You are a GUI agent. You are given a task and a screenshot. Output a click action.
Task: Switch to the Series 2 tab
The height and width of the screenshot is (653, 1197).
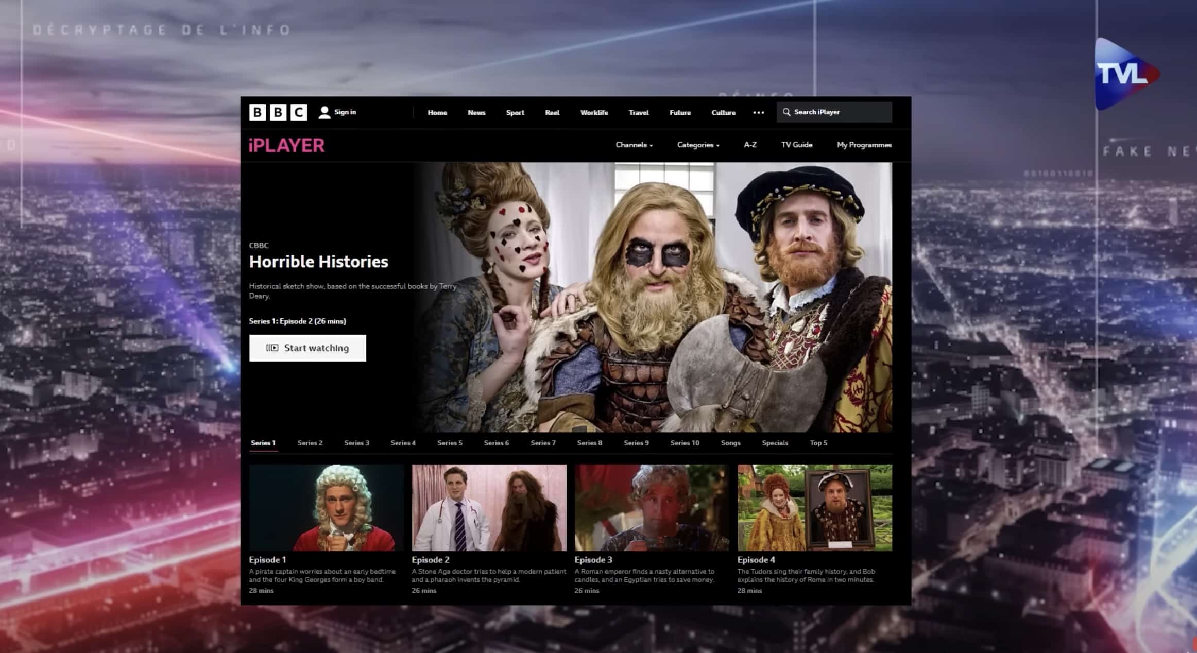(x=310, y=443)
